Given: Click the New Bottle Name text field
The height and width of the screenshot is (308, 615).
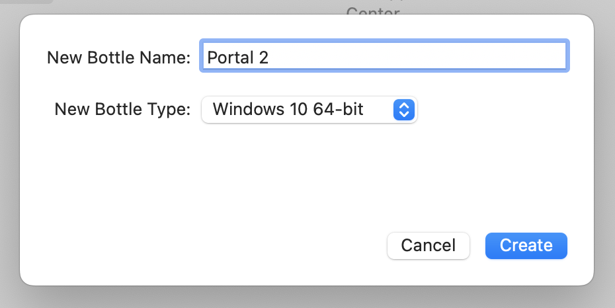Looking at the screenshot, I should [384, 56].
